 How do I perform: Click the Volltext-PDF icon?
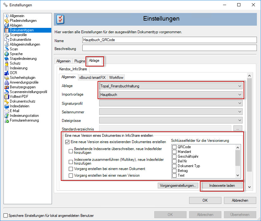pyautogui.click(x=7, y=97)
